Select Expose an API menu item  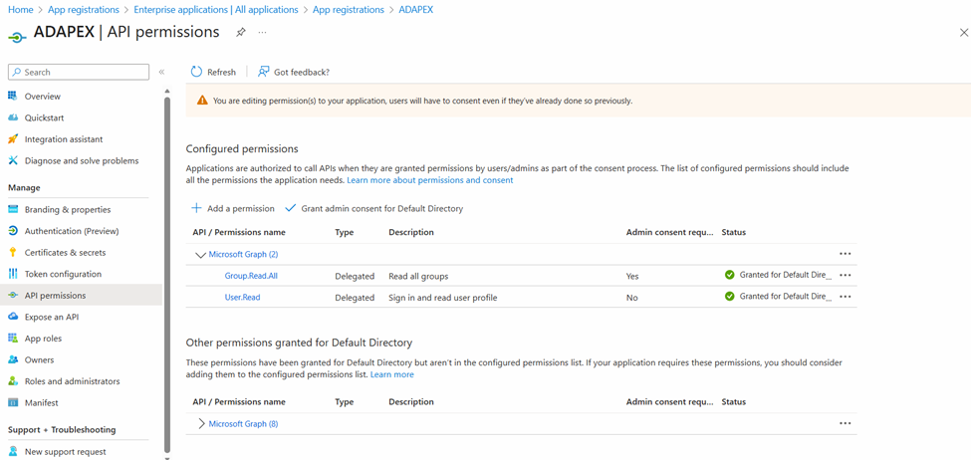pyautogui.click(x=51, y=317)
